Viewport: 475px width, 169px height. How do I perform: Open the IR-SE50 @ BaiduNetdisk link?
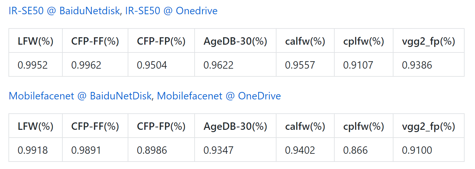[x=65, y=11]
